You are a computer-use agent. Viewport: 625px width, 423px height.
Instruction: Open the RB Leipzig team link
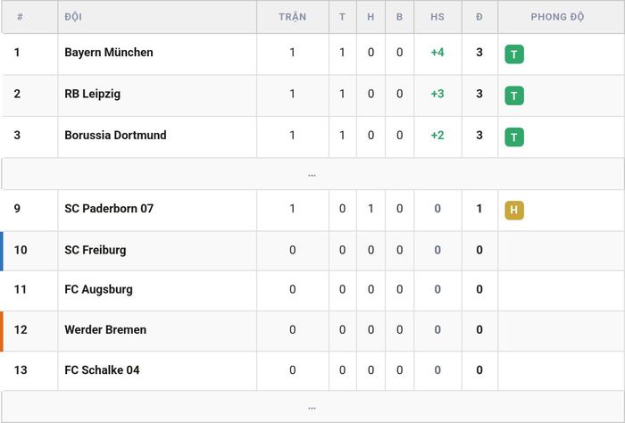[x=93, y=94]
